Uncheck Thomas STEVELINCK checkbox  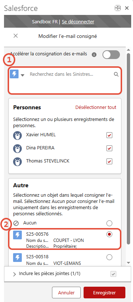coord(109,161)
